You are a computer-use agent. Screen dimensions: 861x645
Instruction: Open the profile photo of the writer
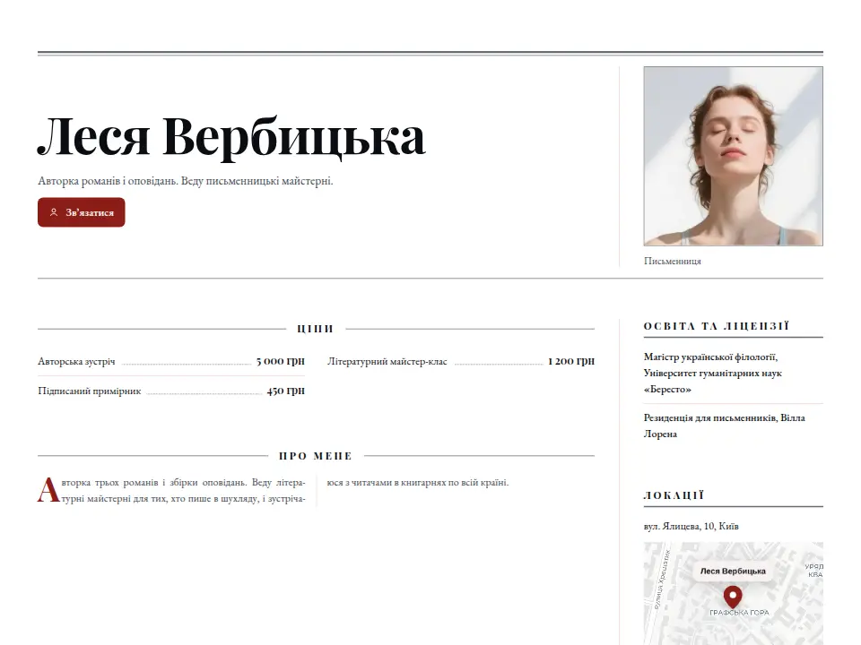pyautogui.click(x=733, y=156)
